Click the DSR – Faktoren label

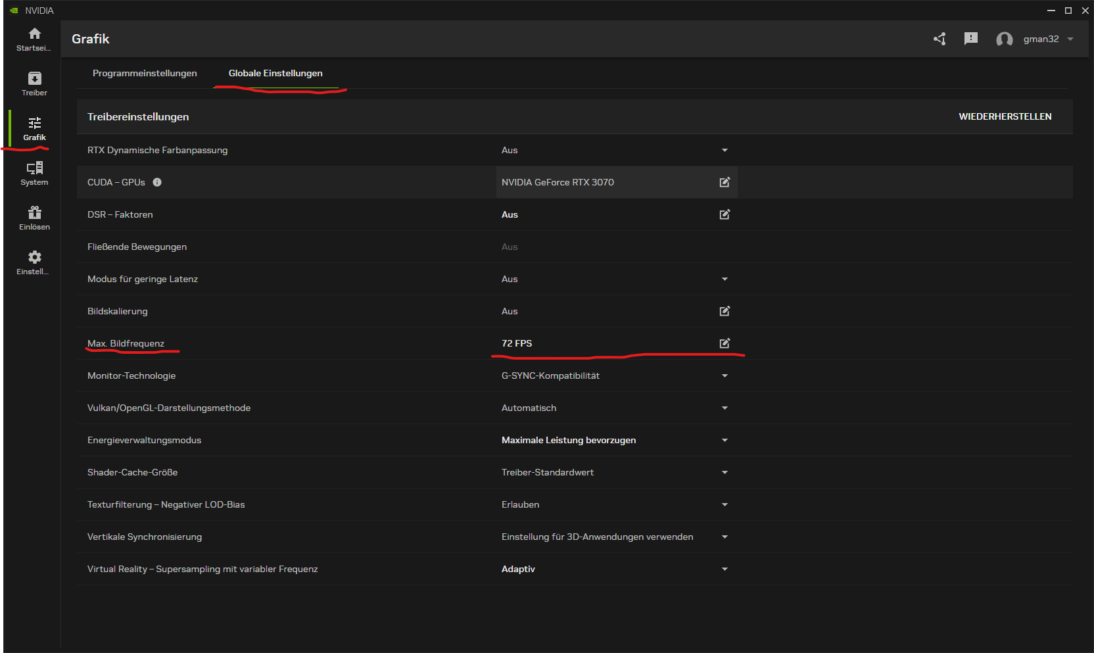(120, 214)
